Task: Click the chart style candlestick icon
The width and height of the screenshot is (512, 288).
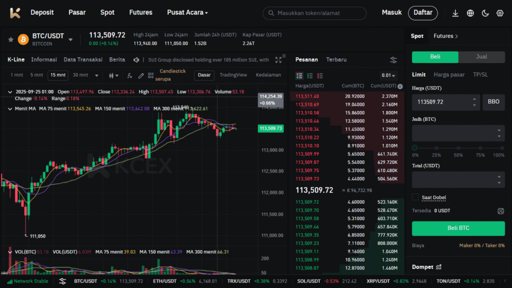Action: point(111,75)
